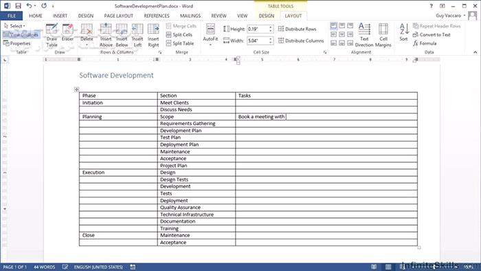Screen dimensions: 481x271
Task: Undo the last action
Action: (x=29, y=6)
